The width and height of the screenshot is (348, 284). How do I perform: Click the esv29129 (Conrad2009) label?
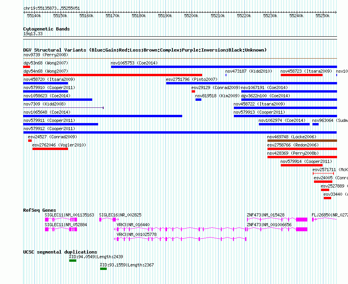216,88
